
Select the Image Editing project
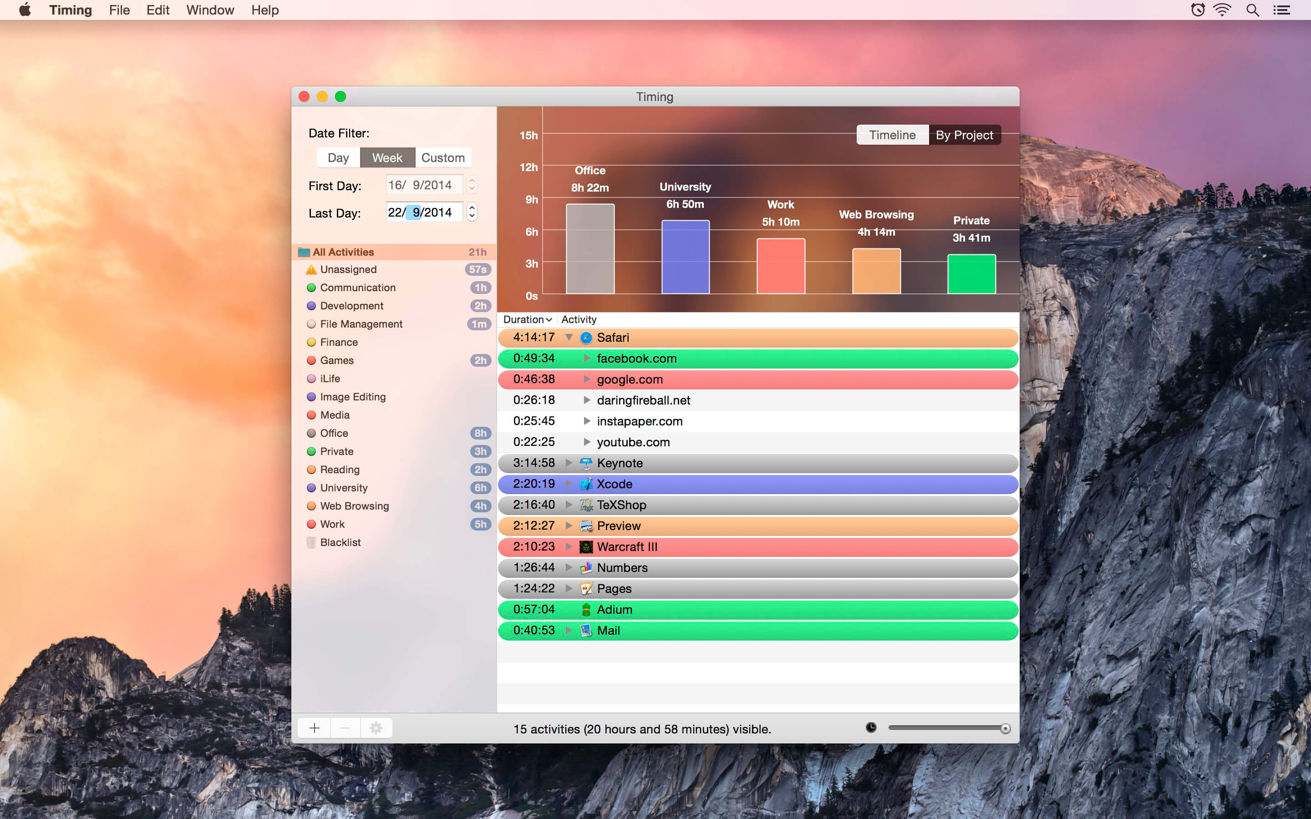pos(394,397)
